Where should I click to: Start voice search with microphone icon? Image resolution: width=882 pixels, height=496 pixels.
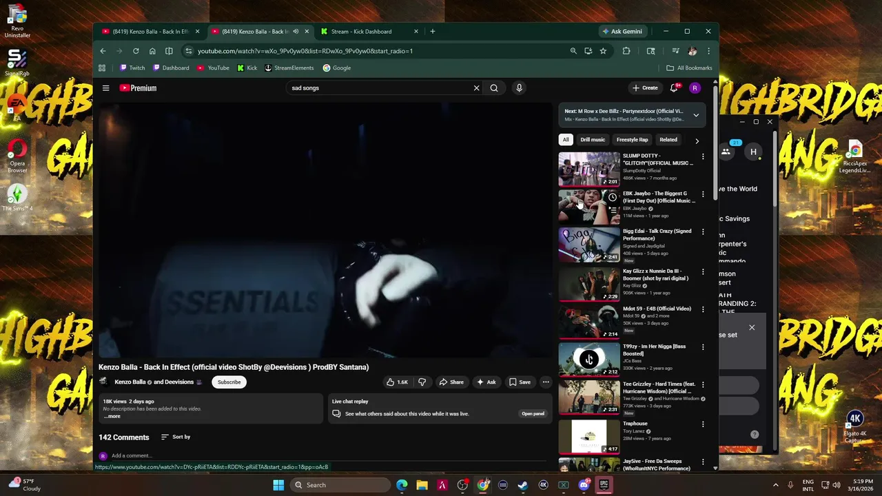pyautogui.click(x=519, y=88)
